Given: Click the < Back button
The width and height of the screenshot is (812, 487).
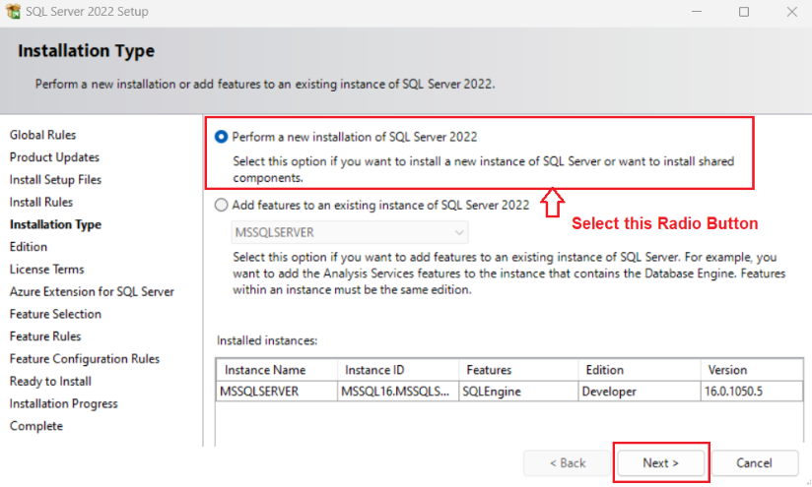Looking at the screenshot, I should (x=567, y=463).
